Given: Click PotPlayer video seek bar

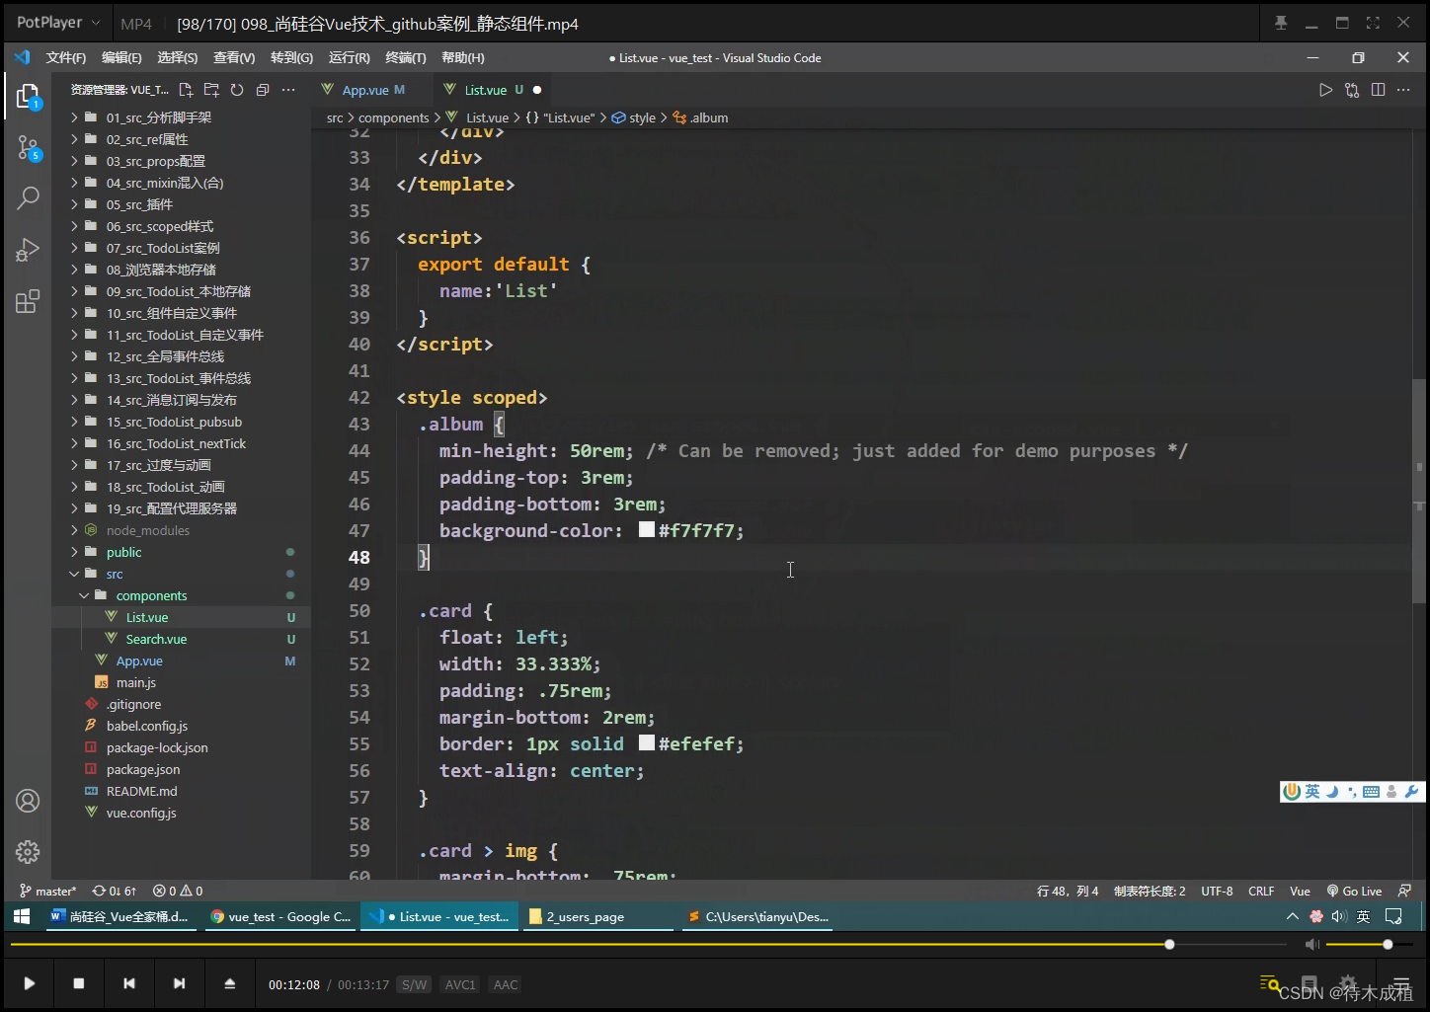Looking at the screenshot, I should point(648,945).
